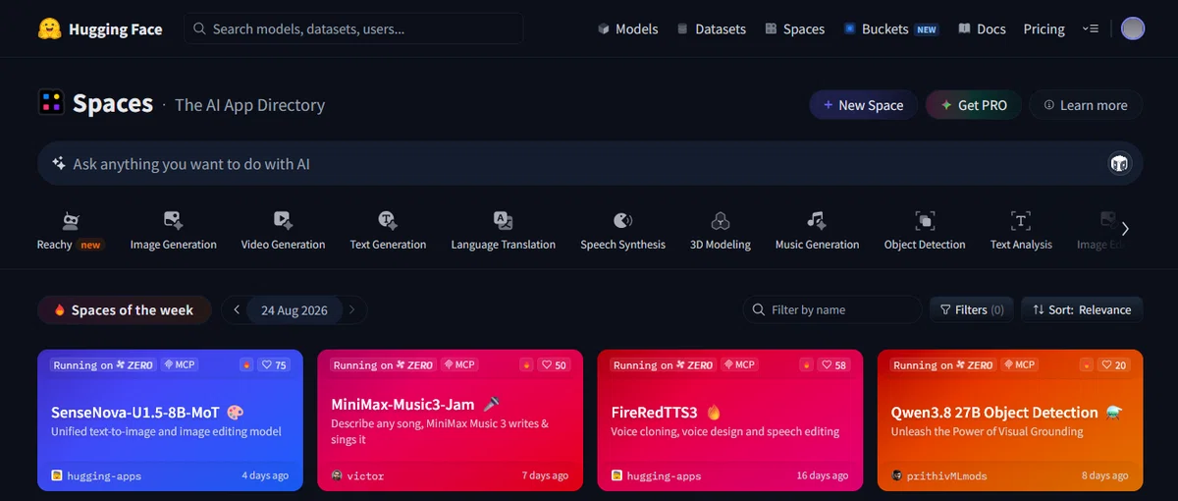This screenshot has height=501, width=1178.
Task: Select the Object Detection category icon
Action: click(x=925, y=221)
